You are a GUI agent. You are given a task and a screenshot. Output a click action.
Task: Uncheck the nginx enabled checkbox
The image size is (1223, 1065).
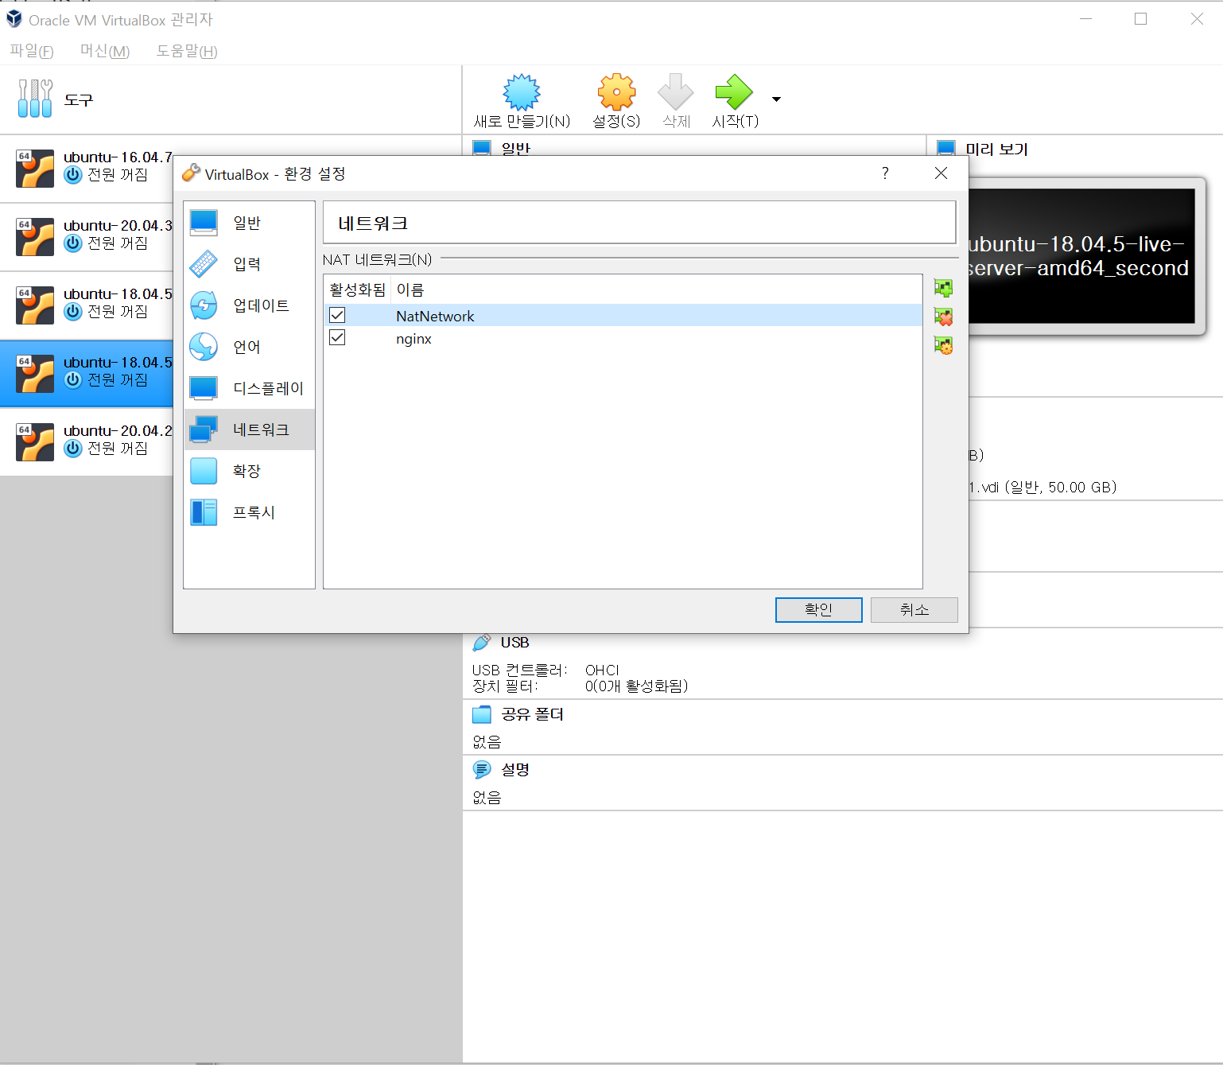337,337
